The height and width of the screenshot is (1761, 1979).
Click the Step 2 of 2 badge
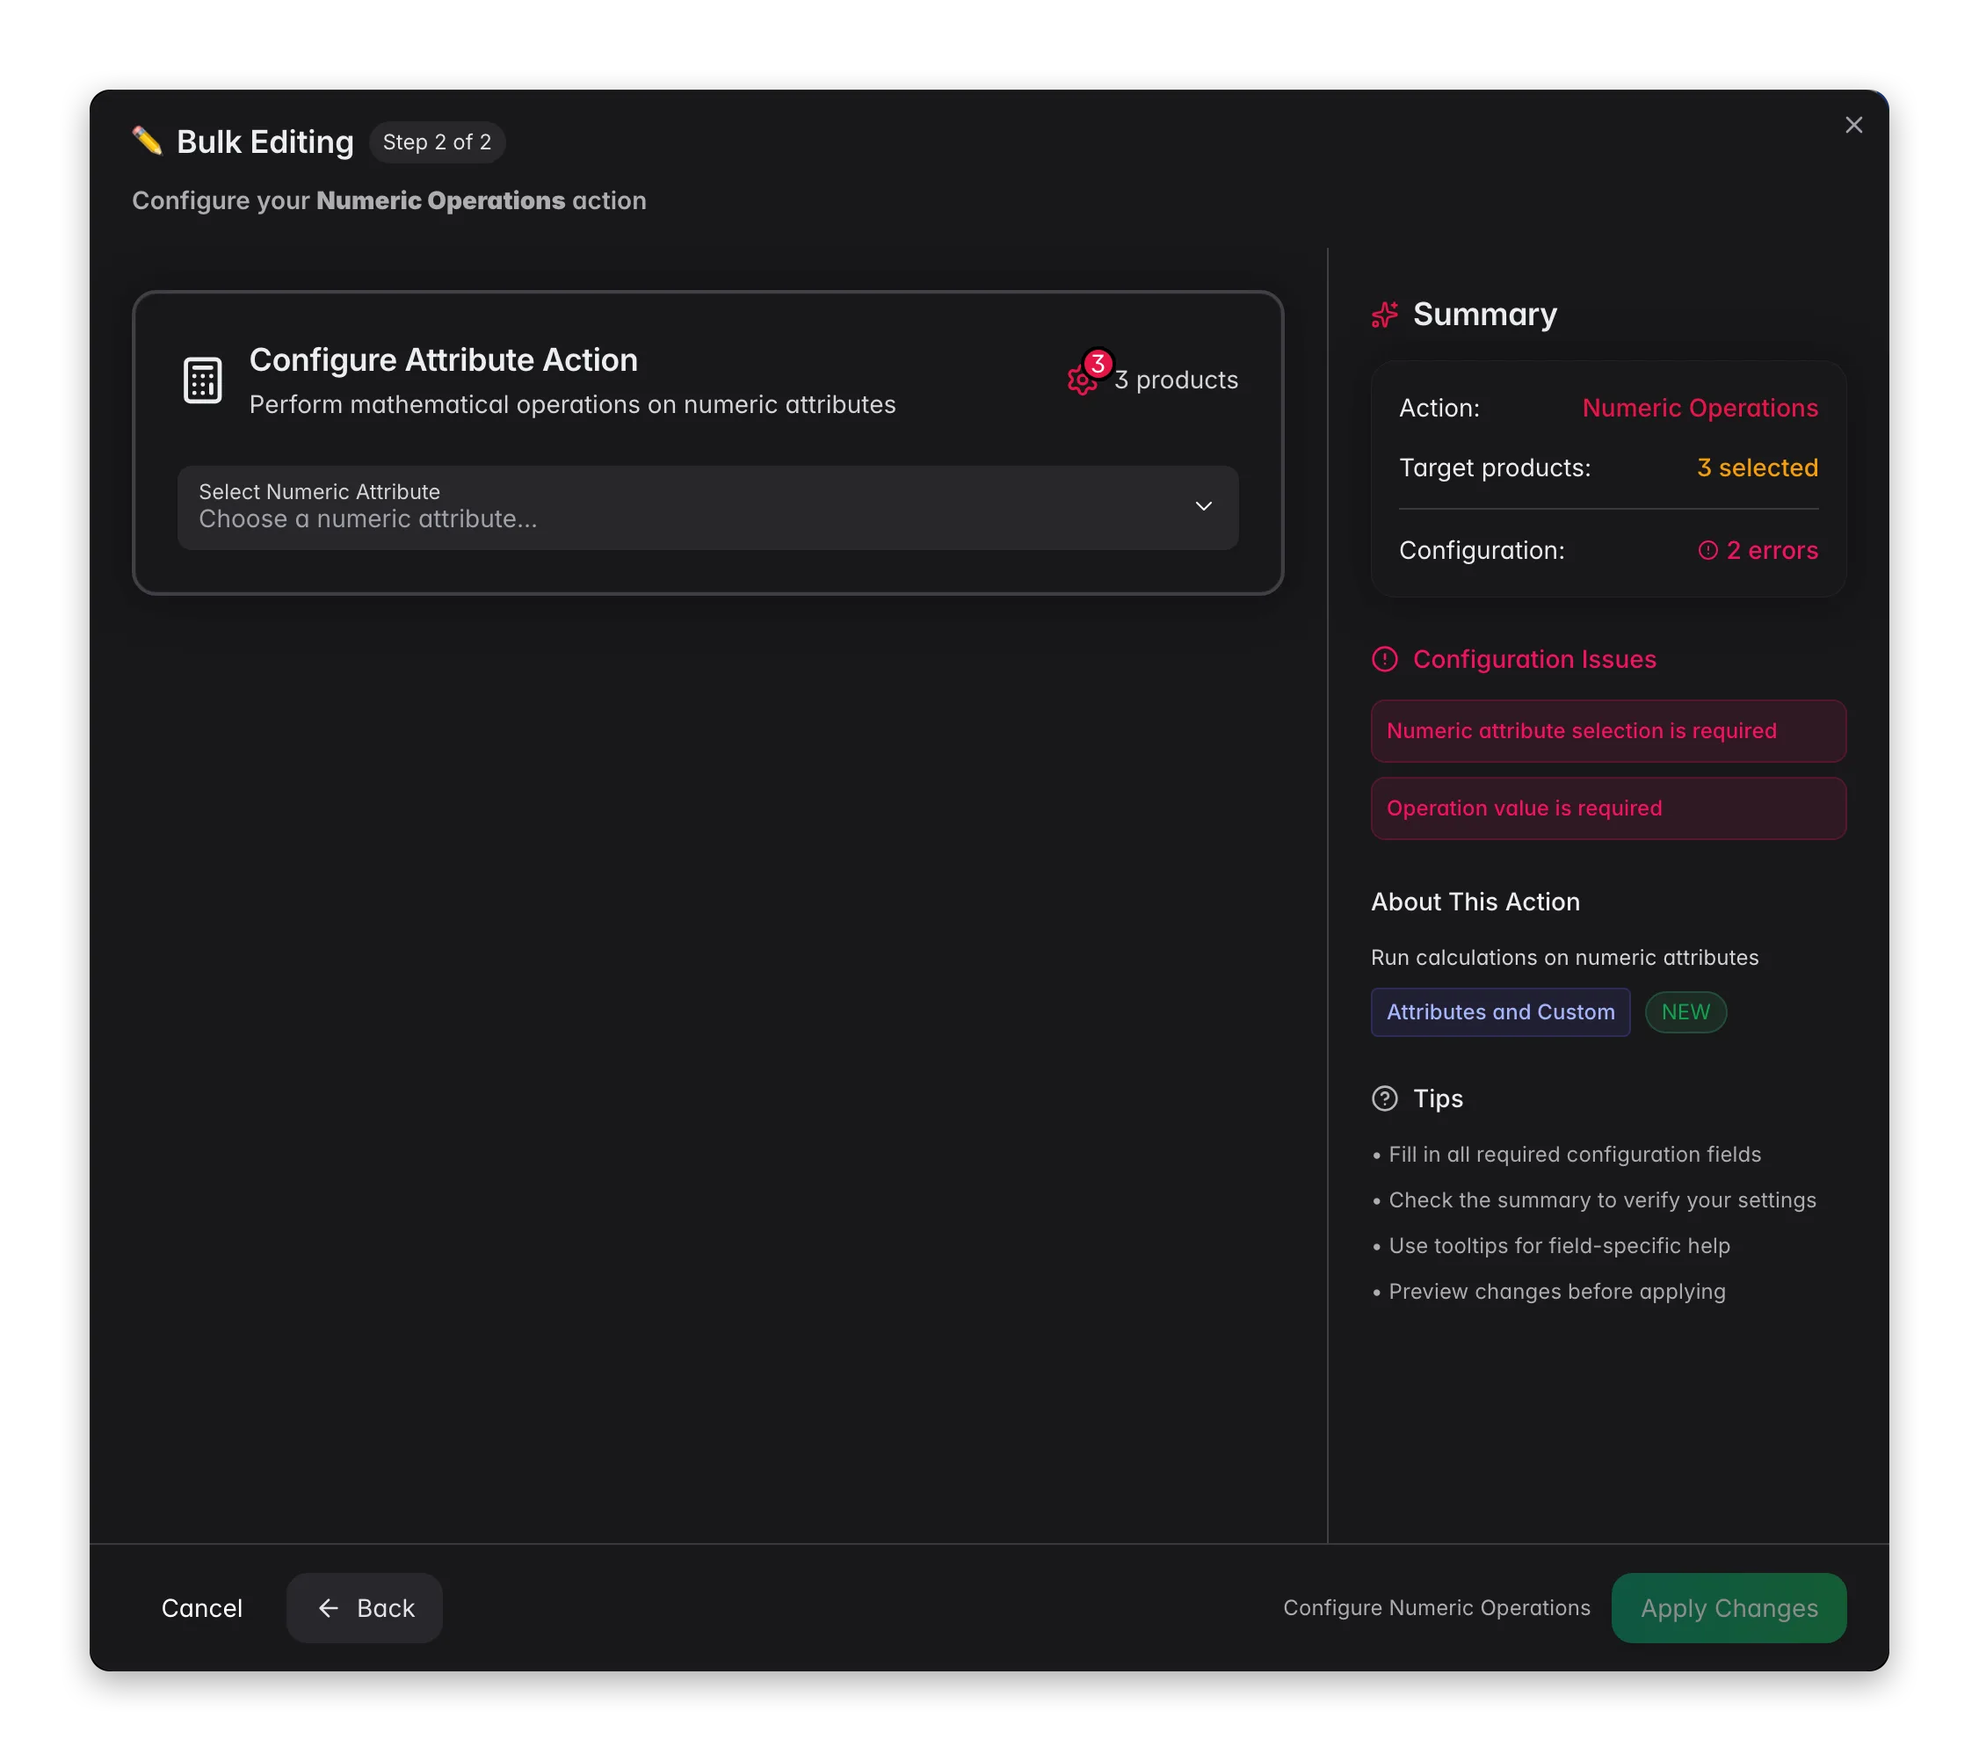coord(437,142)
